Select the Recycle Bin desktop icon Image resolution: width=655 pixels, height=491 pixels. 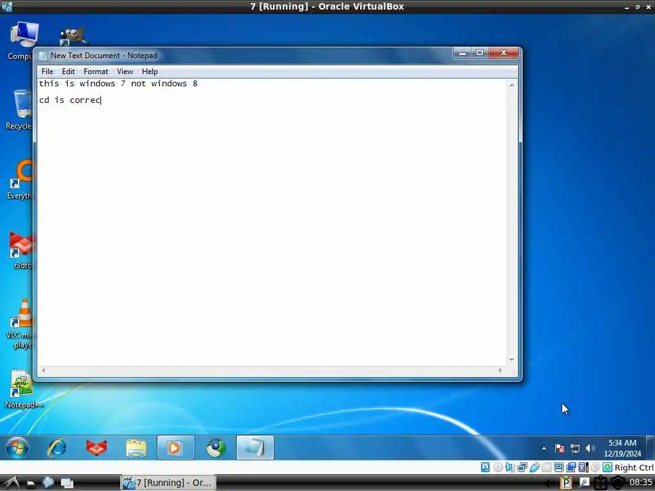(x=20, y=109)
